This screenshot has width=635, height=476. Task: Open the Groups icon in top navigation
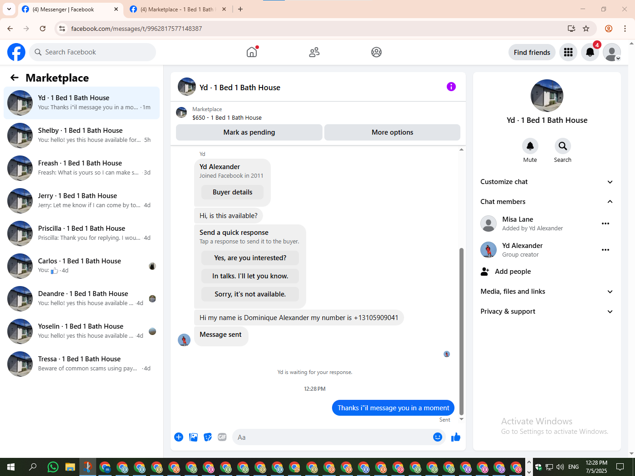click(376, 52)
